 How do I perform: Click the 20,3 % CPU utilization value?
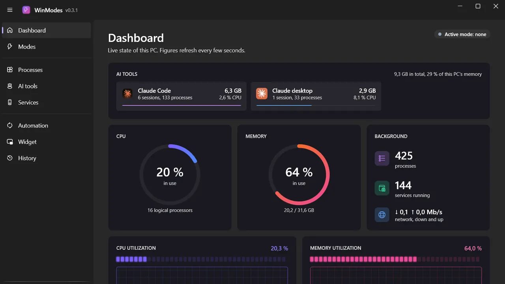point(279,248)
